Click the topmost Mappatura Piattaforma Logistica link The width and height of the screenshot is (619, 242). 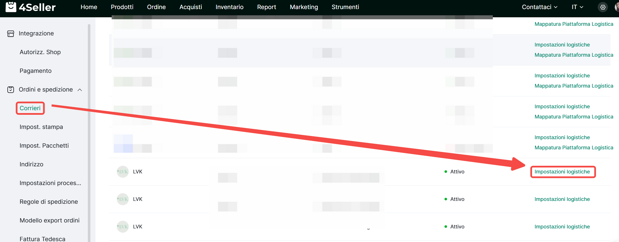(574, 24)
